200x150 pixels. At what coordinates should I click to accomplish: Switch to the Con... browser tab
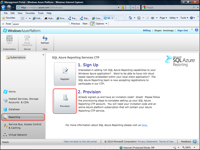97,18
